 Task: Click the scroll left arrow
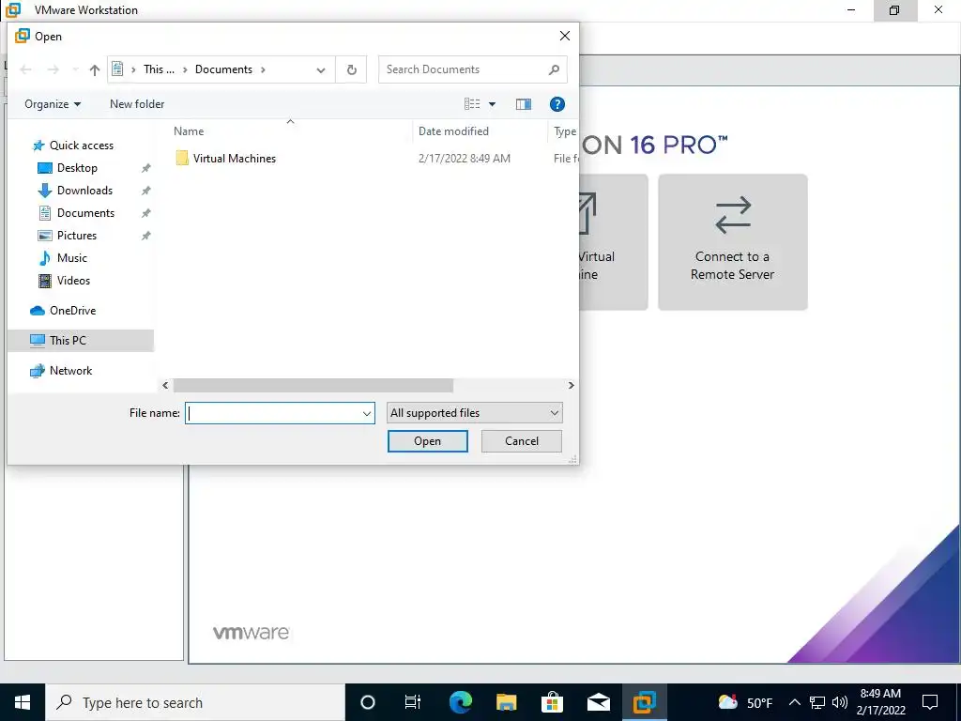(x=165, y=386)
